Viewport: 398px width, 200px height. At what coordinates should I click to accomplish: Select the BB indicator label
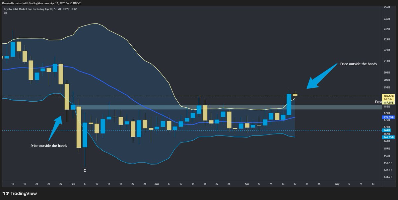click(x=5, y=13)
